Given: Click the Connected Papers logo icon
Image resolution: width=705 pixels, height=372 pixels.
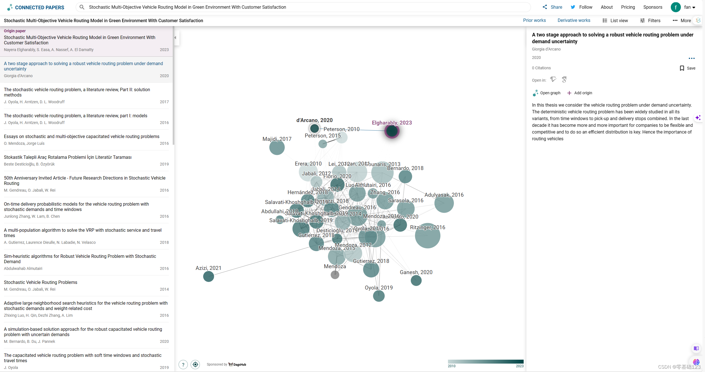Looking at the screenshot, I should tap(10, 7).
